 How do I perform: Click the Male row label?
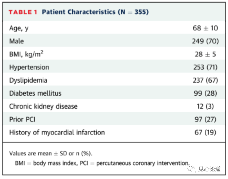tap(17, 41)
